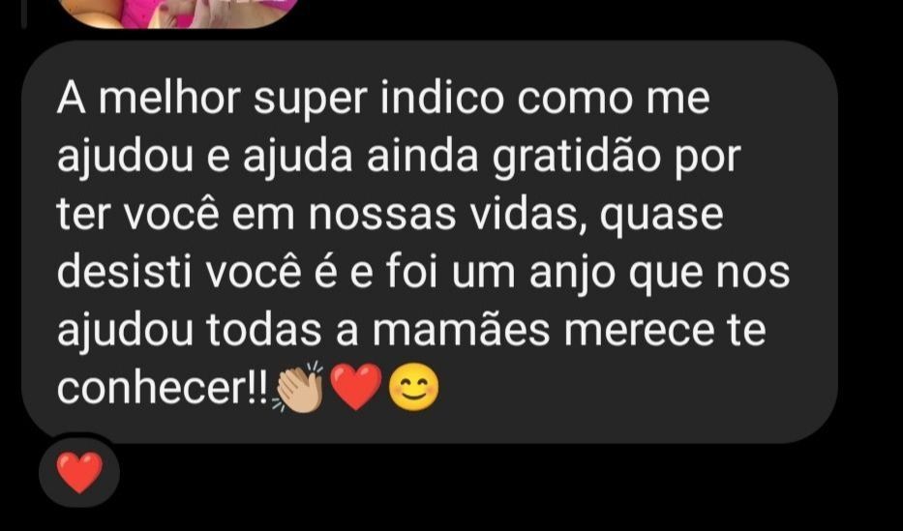Click the word "desisti" in the message bubble
This screenshot has width=903, height=531.
point(124,273)
